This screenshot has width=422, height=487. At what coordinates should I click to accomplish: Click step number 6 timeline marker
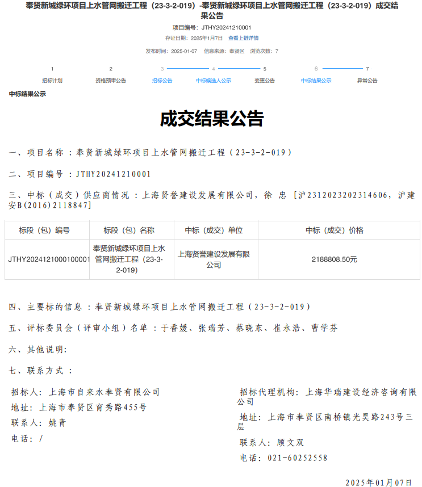pyautogui.click(x=316, y=69)
